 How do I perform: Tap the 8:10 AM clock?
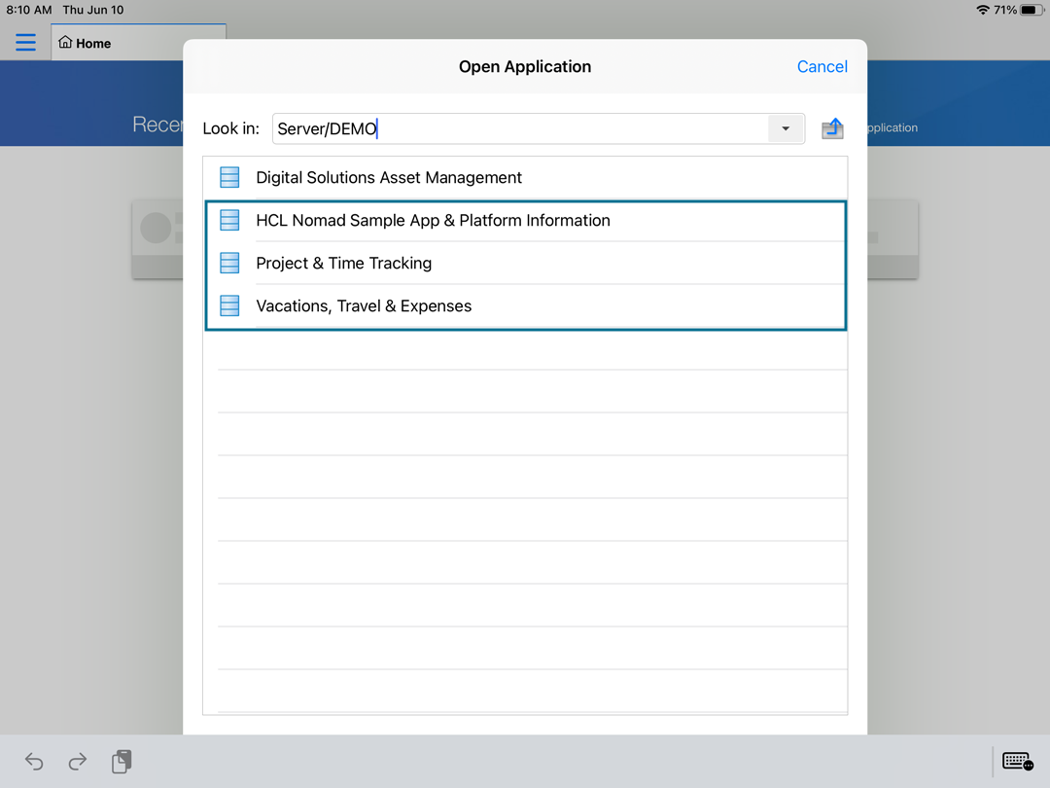[29, 10]
